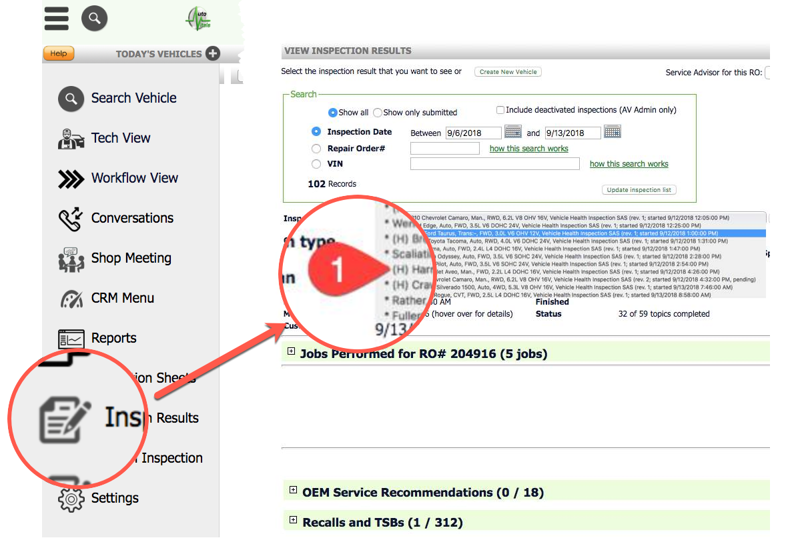786x546 pixels.
Task: Open Conversations menu item
Action: pyautogui.click(x=132, y=219)
